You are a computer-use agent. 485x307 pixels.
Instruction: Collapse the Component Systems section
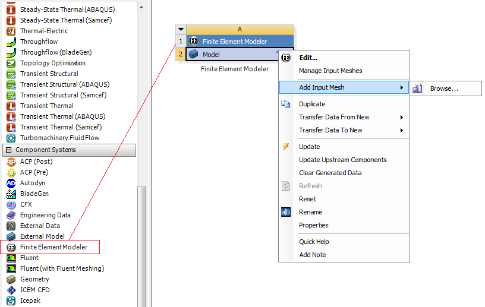(9, 150)
